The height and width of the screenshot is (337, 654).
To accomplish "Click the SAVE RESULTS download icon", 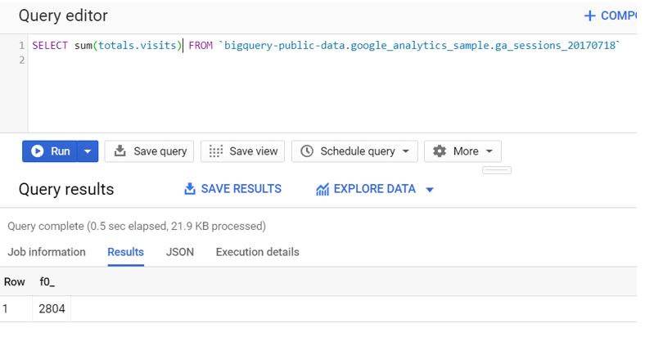I will click(190, 189).
